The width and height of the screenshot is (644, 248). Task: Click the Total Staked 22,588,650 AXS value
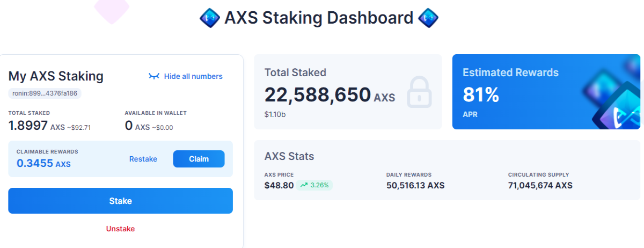click(x=330, y=94)
